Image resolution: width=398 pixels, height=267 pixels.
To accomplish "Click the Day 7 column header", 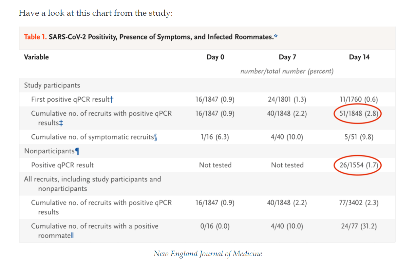I will pos(287,57).
